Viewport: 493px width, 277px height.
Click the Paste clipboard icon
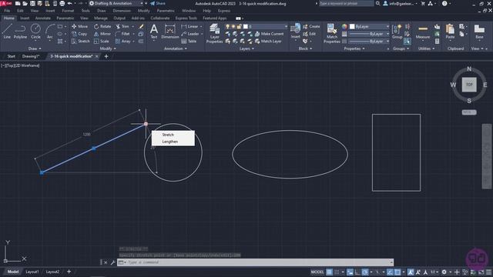[450, 32]
